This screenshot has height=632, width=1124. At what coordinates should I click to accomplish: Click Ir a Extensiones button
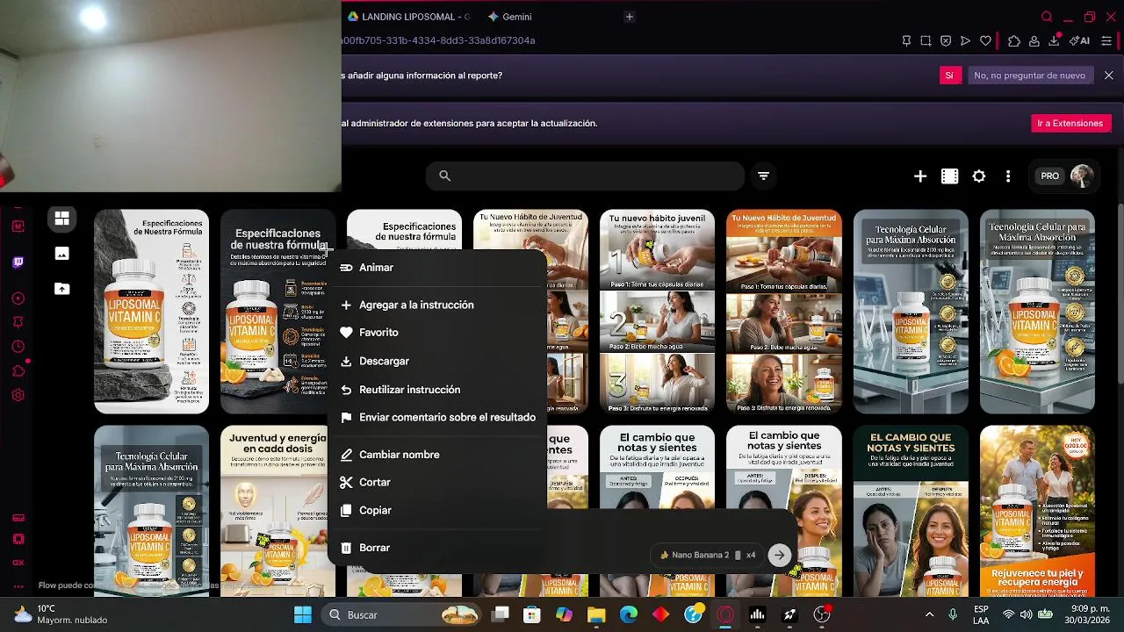point(1070,124)
